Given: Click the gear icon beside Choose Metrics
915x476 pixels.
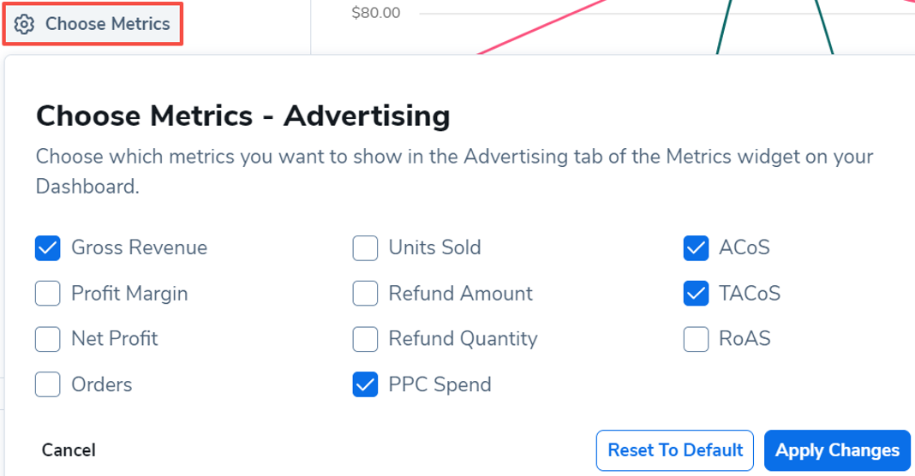Looking at the screenshot, I should click(x=24, y=25).
